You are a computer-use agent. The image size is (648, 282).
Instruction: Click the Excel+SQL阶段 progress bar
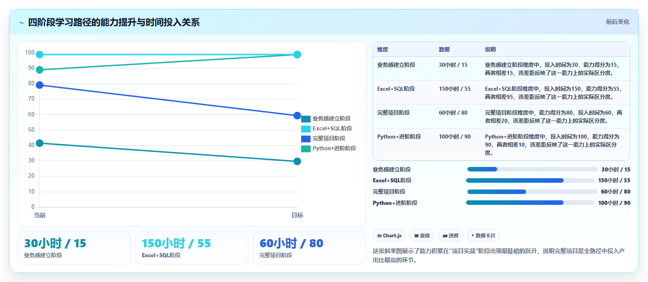tap(530, 180)
